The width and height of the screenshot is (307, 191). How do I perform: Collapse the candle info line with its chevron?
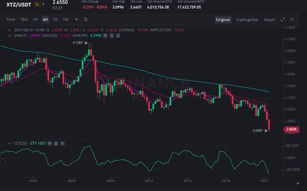point(10,30)
